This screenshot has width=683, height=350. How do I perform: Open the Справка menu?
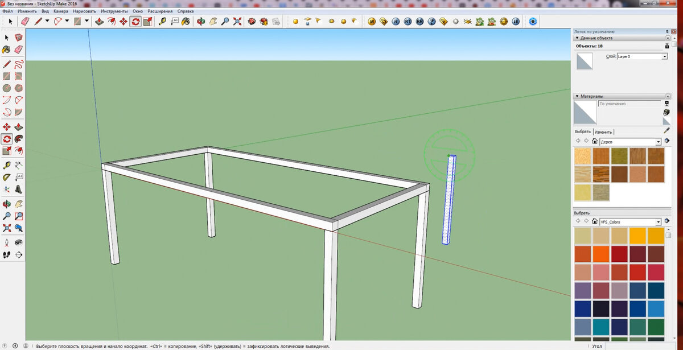(x=186, y=11)
